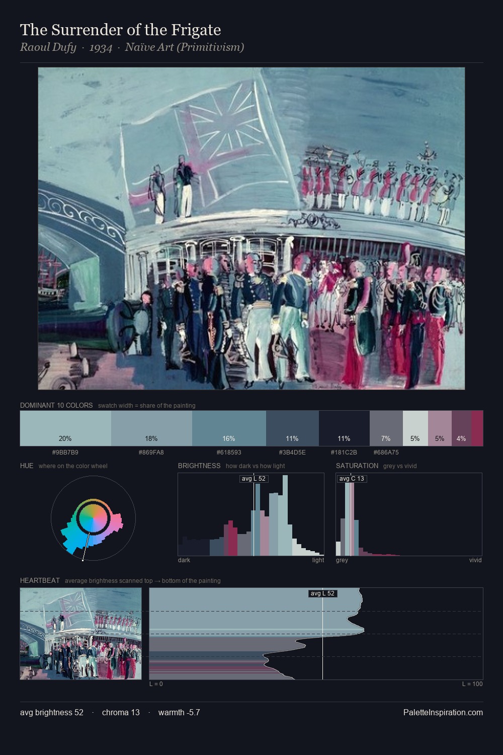This screenshot has width=503, height=755.
Task: Click the SATURATION section heading
Action: point(357,466)
